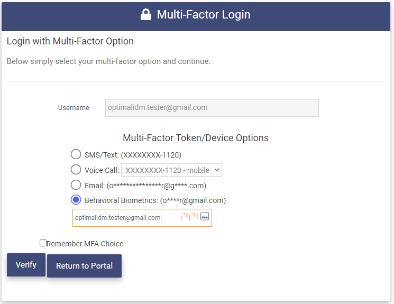The image size is (394, 304).
Task: Click the masked Email address label
Action: [157, 186]
